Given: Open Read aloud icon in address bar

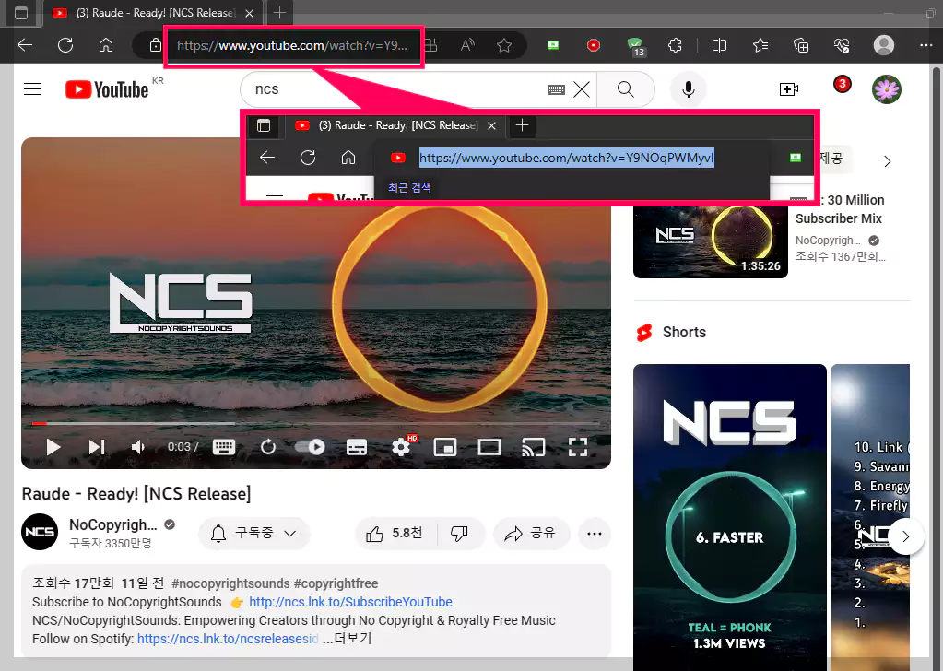Looking at the screenshot, I should (x=467, y=45).
